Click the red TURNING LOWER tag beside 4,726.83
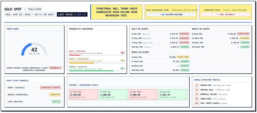Viewport: 257px width, 113px height. tap(243, 34)
